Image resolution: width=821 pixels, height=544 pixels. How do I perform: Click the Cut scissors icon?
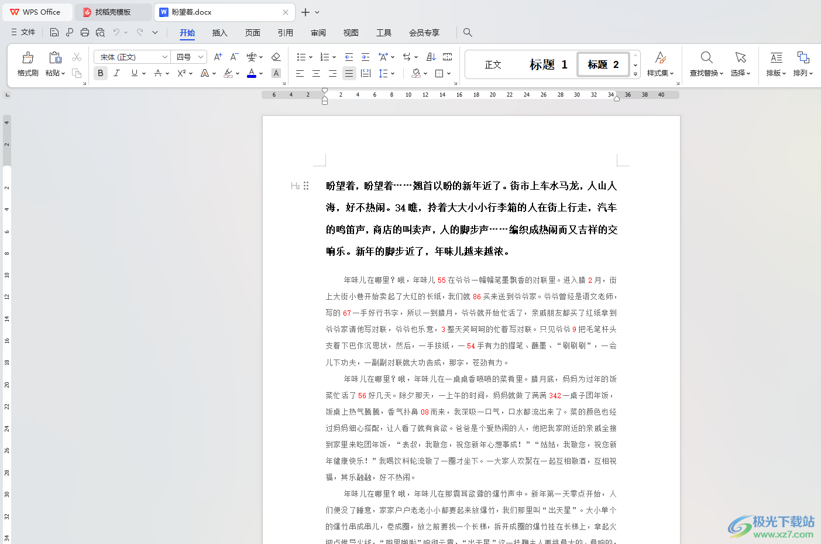(77, 57)
